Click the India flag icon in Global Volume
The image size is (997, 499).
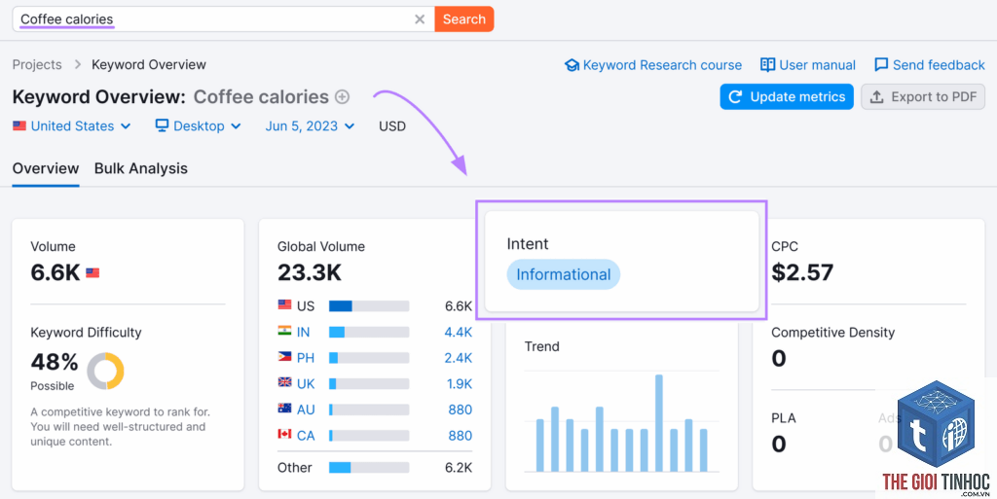pyautogui.click(x=284, y=331)
